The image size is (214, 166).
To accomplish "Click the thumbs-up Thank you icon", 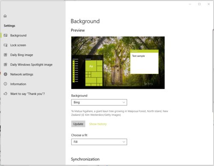I will point(6,93).
